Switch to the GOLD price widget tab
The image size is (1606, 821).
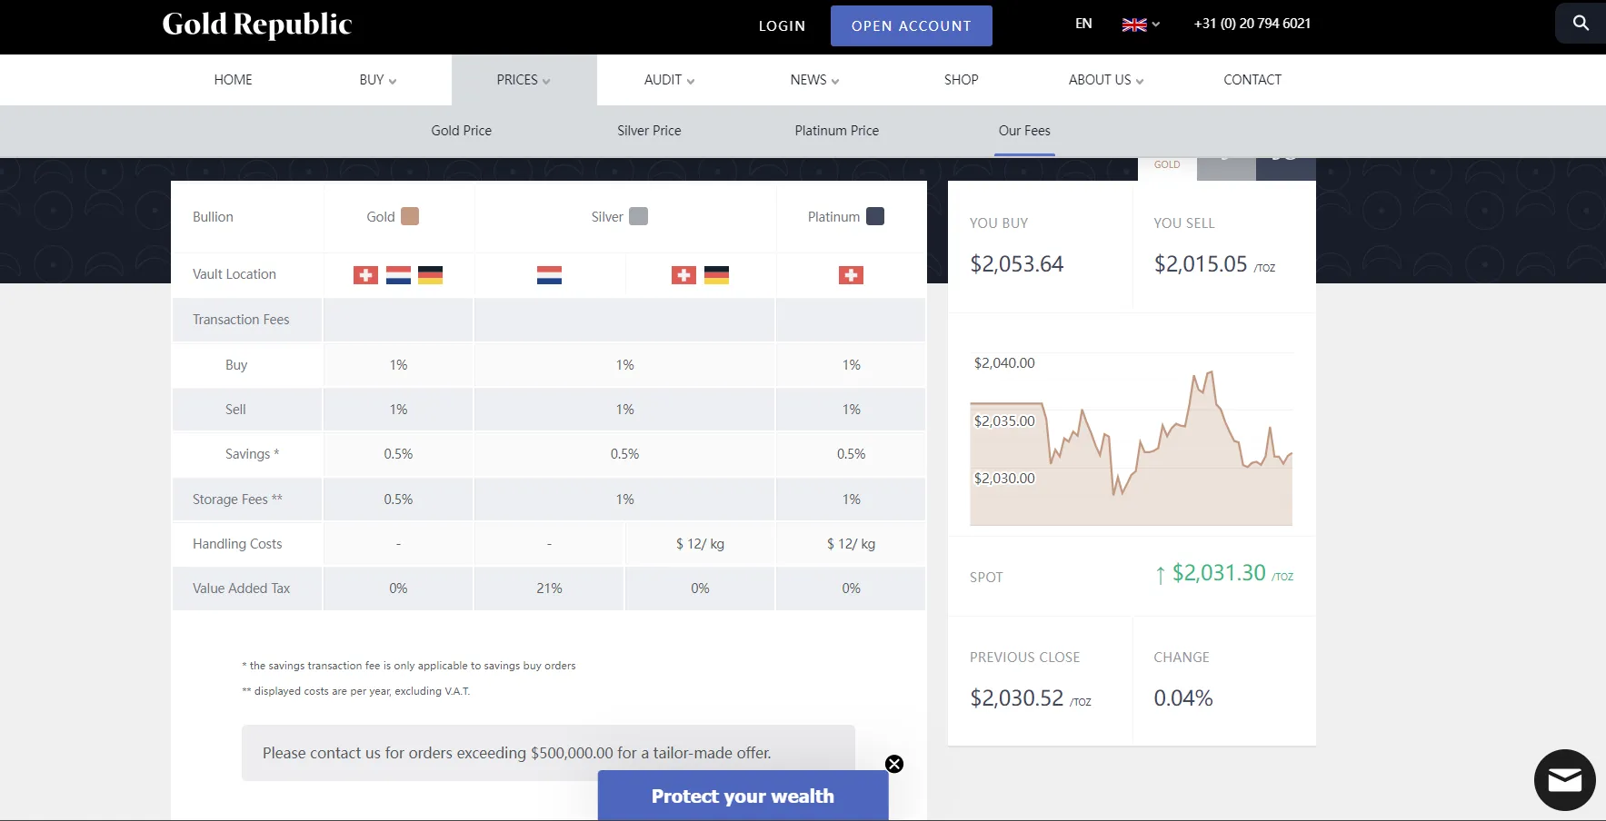pyautogui.click(x=1167, y=165)
